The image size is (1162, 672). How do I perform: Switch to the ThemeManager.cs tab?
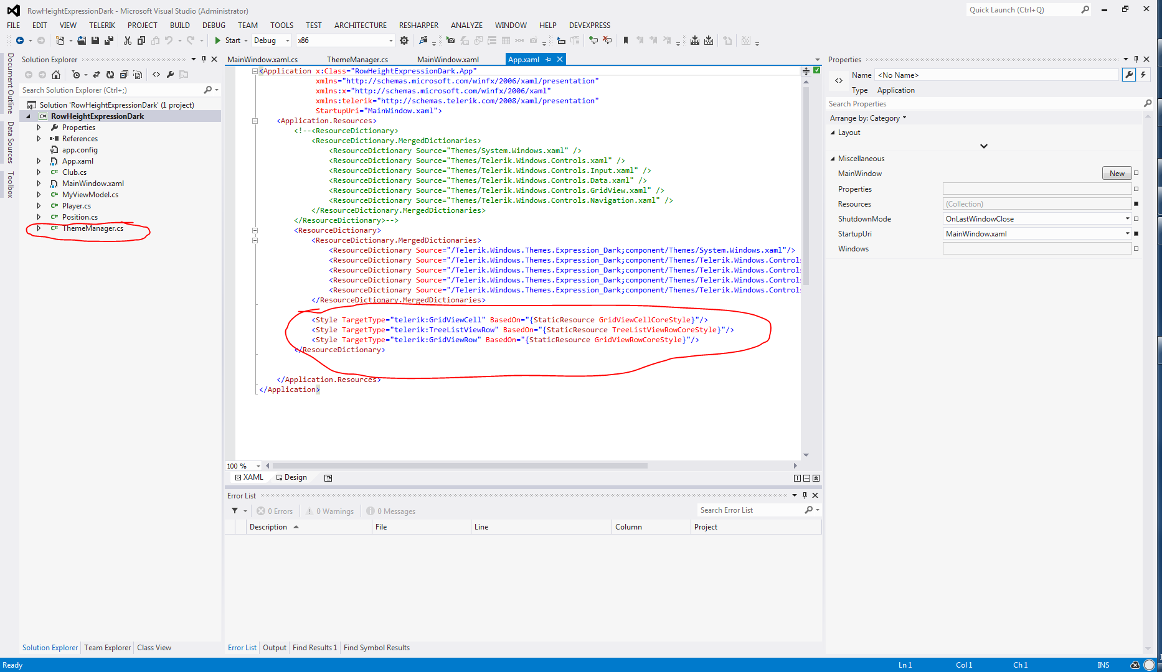pyautogui.click(x=357, y=60)
